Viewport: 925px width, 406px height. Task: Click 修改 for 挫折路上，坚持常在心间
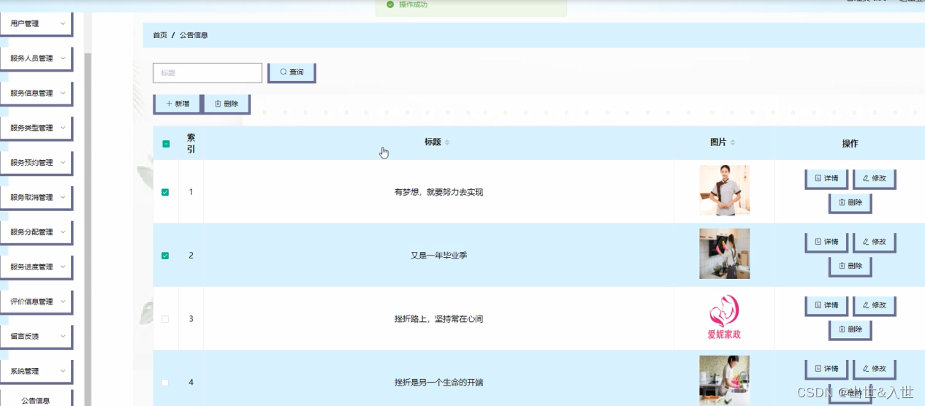[874, 305]
